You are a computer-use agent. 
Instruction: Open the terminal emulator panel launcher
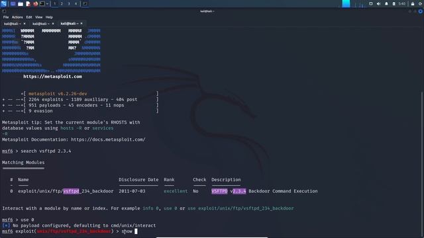tap(42, 4)
